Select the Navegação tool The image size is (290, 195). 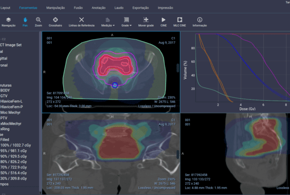[x=8, y=21]
